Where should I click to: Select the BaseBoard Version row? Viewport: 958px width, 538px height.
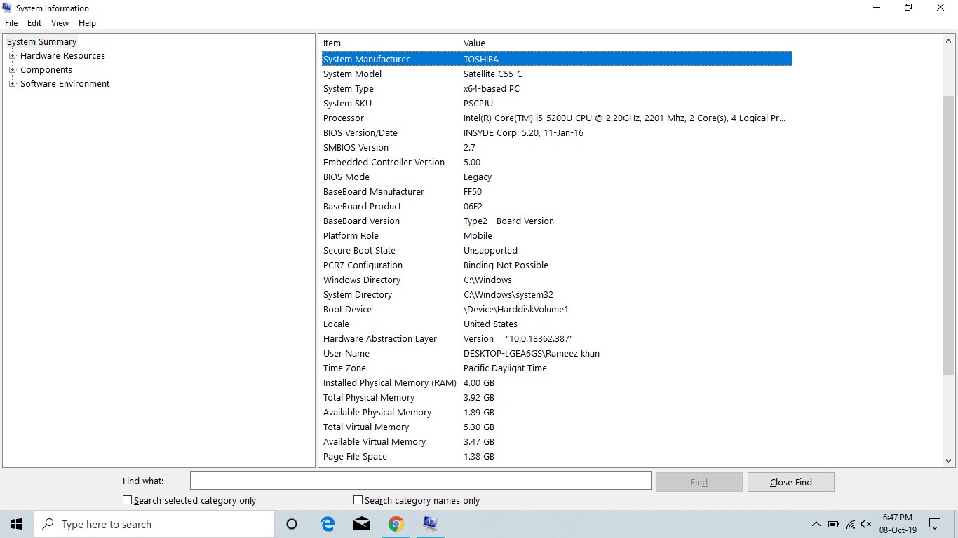(556, 221)
